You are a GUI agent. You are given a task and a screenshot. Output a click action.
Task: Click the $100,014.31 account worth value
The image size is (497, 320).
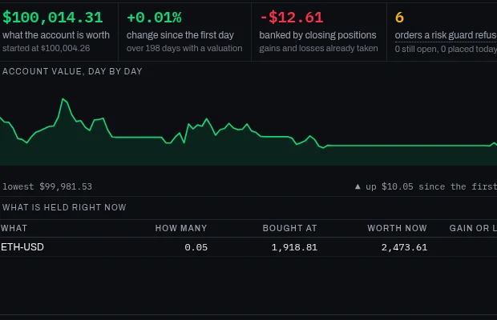[53, 18]
